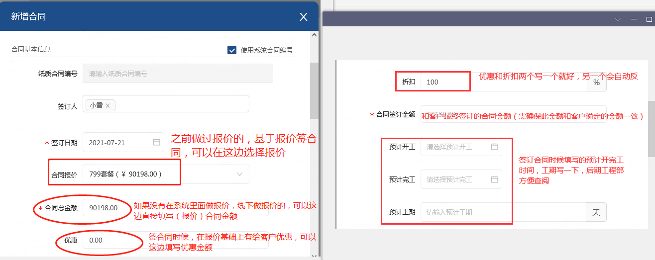Click the 天 unit suffix of 预计工期
The height and width of the screenshot is (260, 655).
(596, 212)
